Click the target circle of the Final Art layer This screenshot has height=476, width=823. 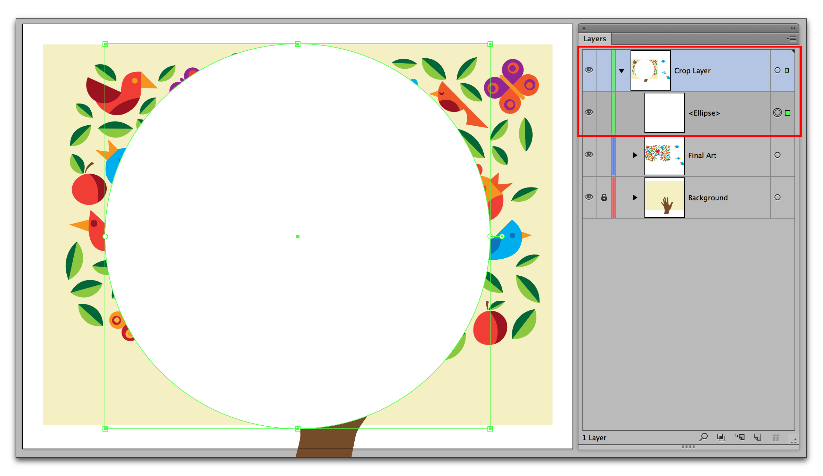tap(778, 155)
